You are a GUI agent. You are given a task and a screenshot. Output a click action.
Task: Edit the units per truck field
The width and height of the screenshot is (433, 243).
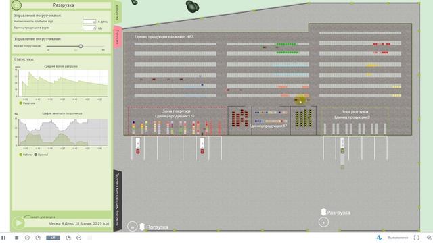point(89,28)
